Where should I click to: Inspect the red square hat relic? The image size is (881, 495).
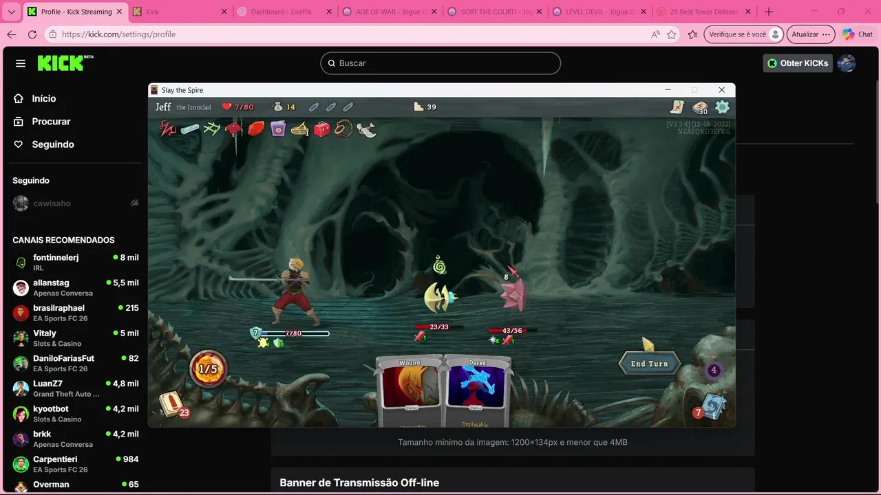[234, 129]
